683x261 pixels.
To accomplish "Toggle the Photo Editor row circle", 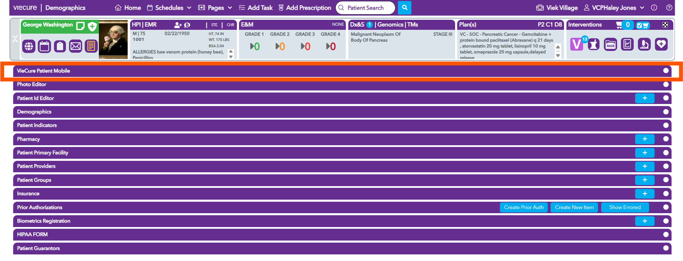I will point(666,84).
